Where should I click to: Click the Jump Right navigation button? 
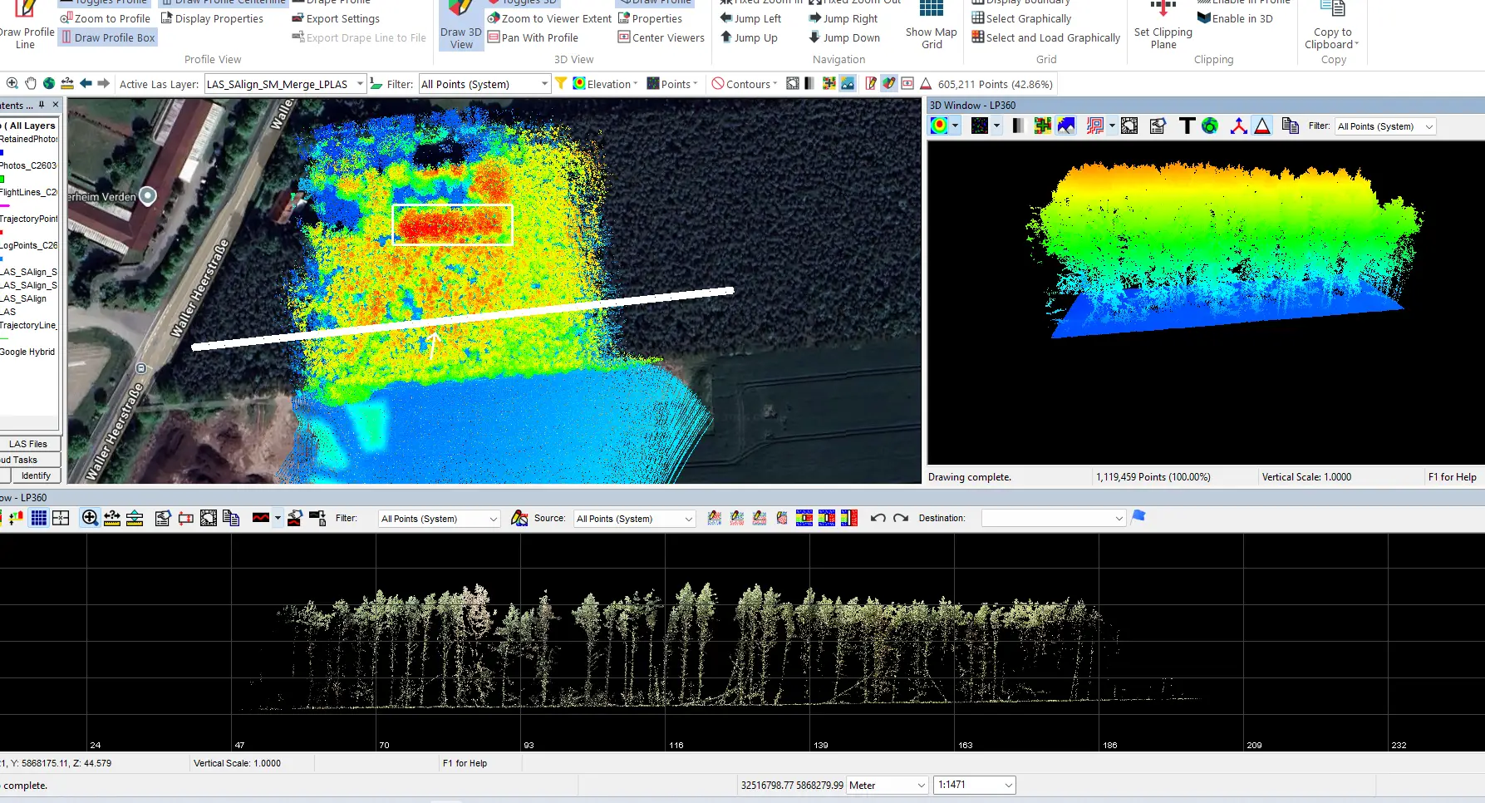[x=843, y=18]
